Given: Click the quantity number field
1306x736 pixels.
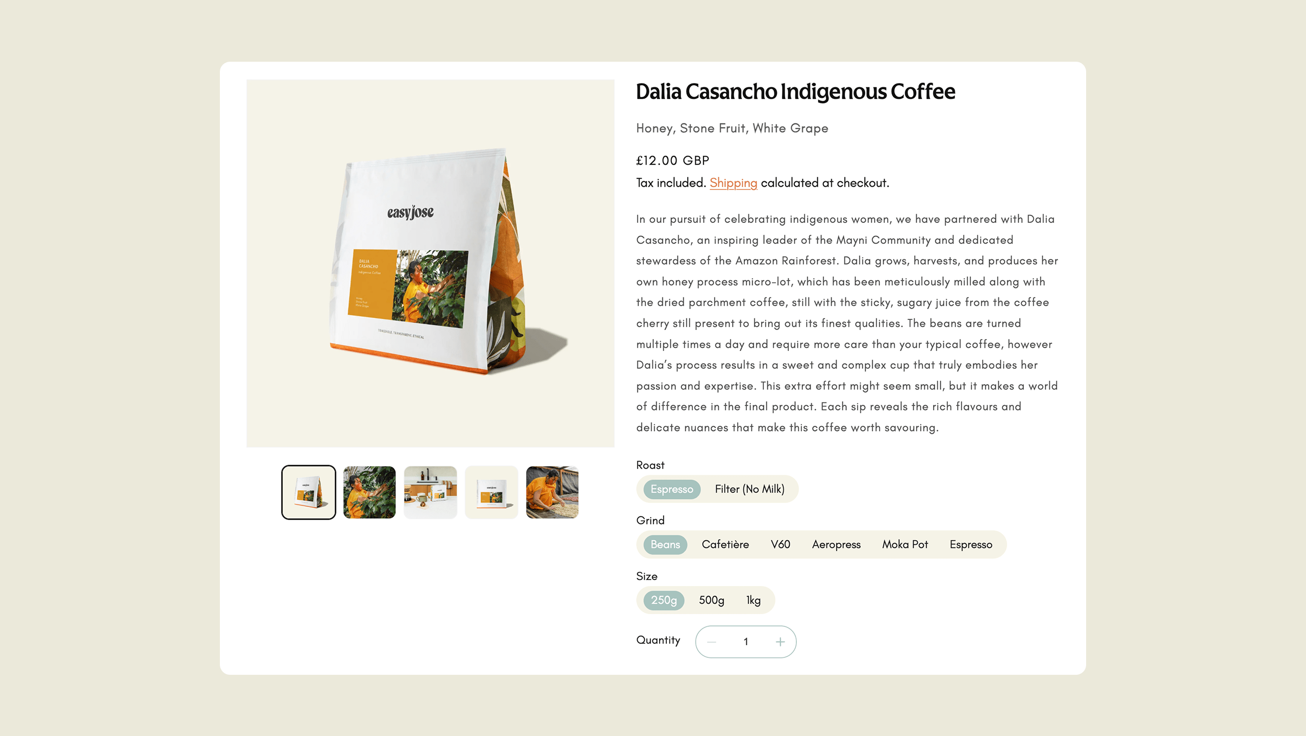Looking at the screenshot, I should (x=745, y=642).
